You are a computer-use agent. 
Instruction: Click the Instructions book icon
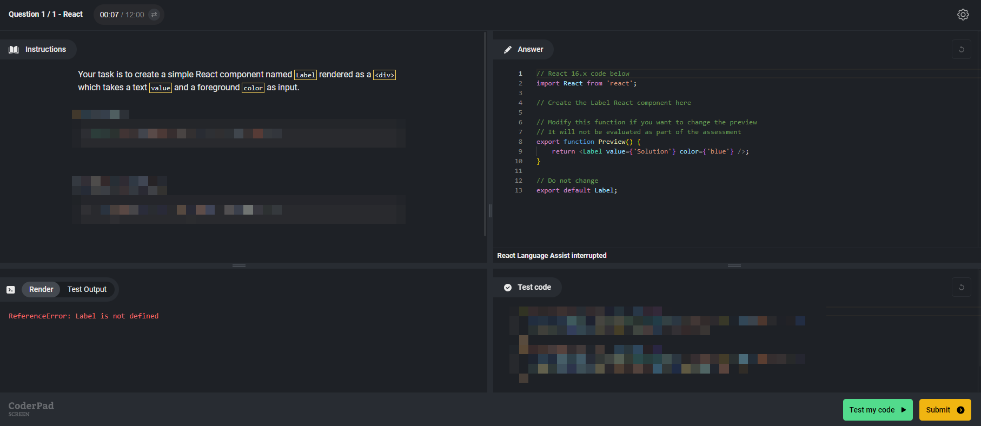point(14,50)
